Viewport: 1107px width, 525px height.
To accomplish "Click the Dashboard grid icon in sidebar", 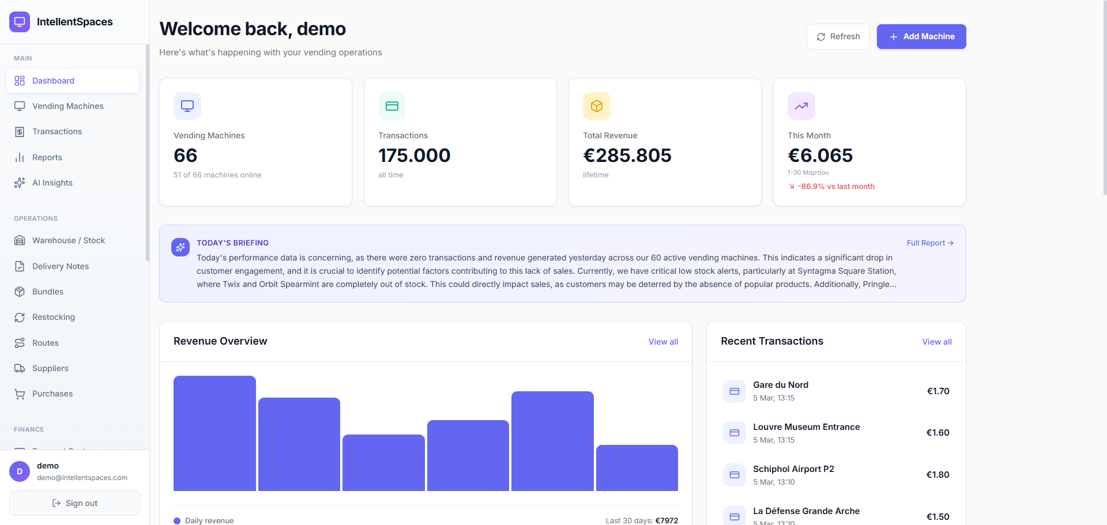I will 20,81.
